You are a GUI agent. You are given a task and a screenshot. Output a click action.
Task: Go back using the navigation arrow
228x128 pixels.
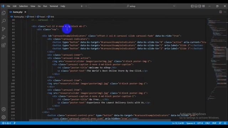click(82, 6)
